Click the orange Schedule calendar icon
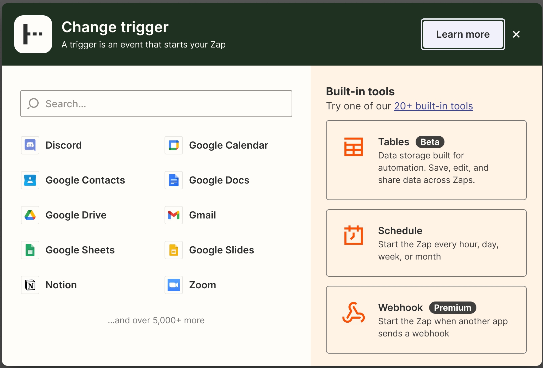 pyautogui.click(x=353, y=235)
